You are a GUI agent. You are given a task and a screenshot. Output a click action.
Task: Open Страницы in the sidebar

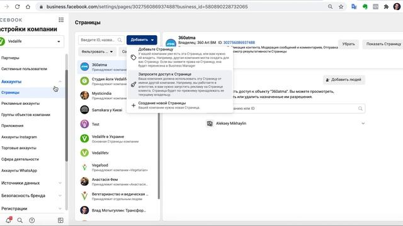point(10,92)
